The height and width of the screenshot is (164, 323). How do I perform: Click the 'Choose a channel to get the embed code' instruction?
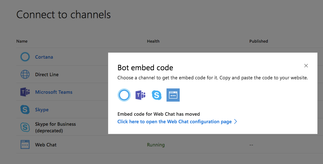coord(213,78)
